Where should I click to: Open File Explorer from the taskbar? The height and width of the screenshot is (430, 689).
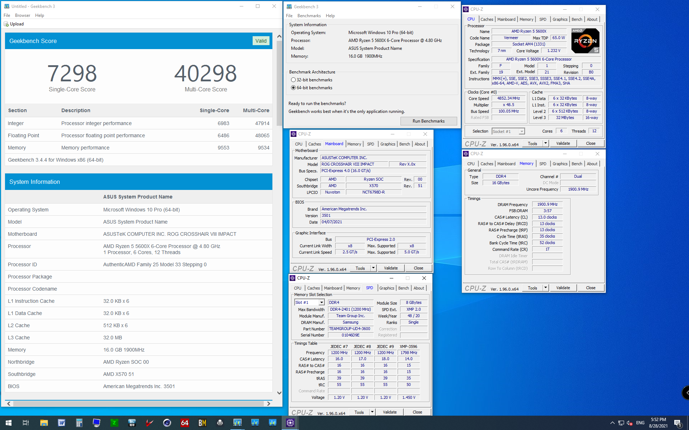coord(44,423)
